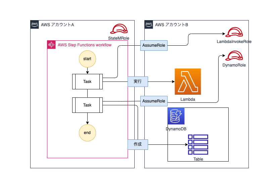Select the orange Lambda function icon
The height and width of the screenshot is (177, 278).
click(x=188, y=82)
